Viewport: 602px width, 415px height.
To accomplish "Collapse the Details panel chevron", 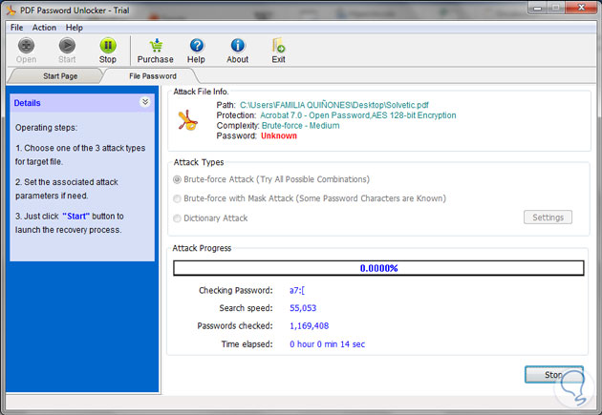I will (145, 102).
